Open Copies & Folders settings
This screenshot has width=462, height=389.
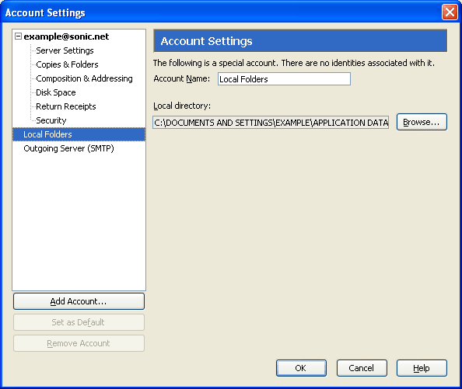[67, 64]
